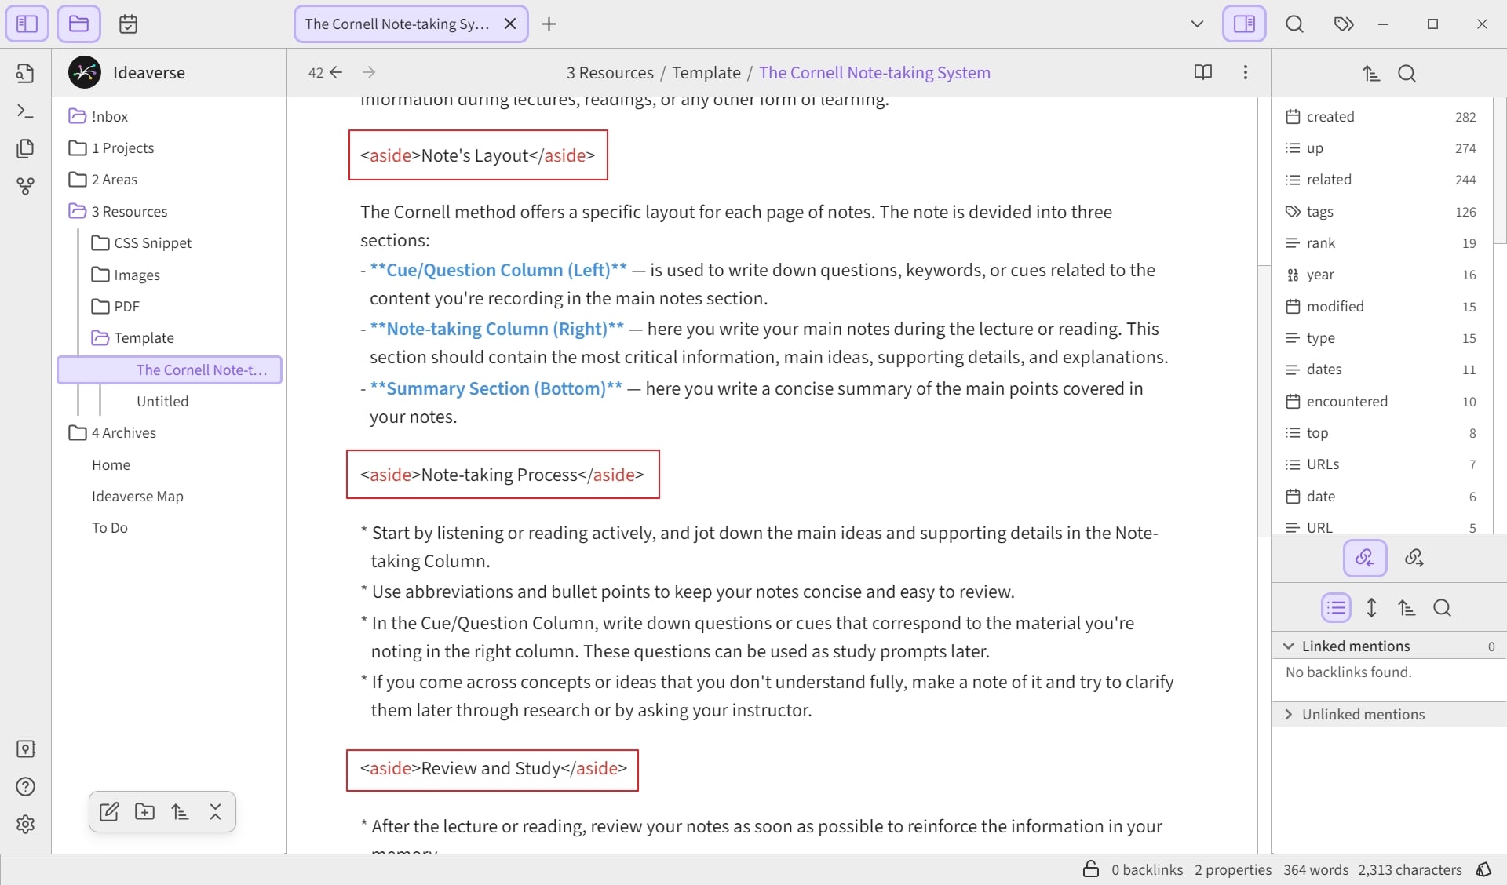This screenshot has width=1507, height=885.
Task: Toggle the left sidebar panel icon
Action: coord(27,24)
